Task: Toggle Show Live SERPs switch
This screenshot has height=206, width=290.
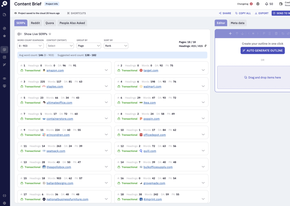Action: (20, 34)
